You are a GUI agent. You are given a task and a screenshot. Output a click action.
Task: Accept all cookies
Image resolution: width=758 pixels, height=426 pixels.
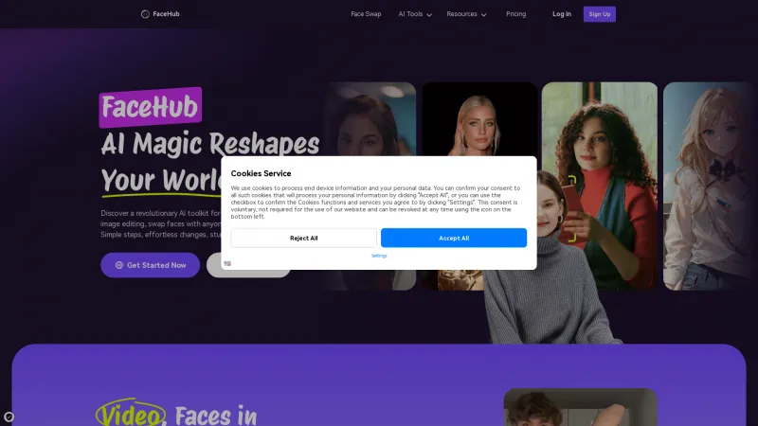[x=454, y=238]
